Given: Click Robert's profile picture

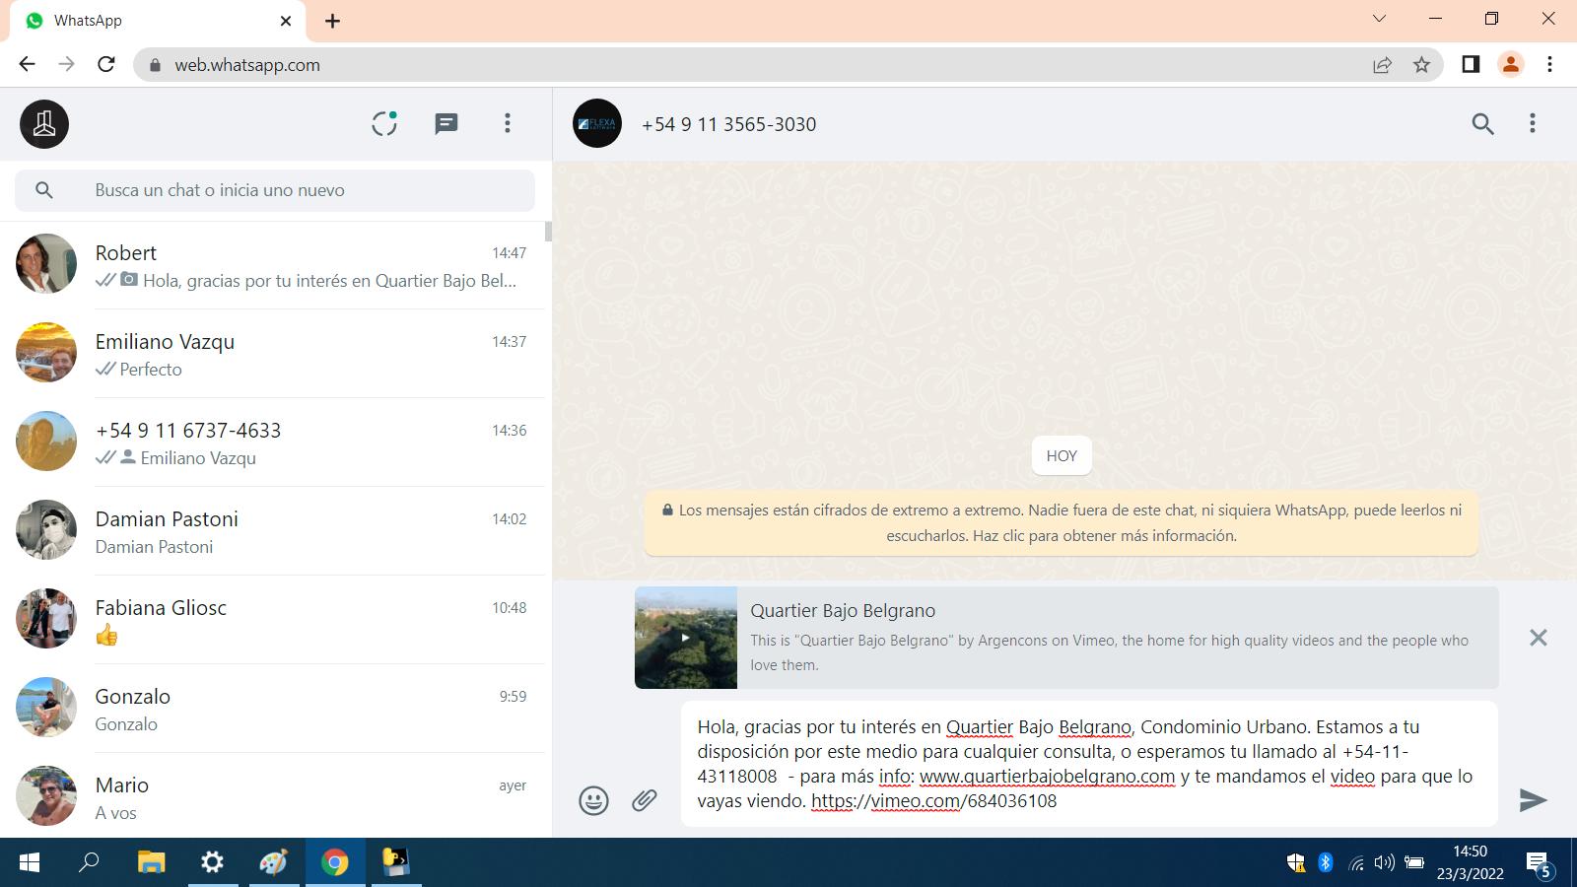Looking at the screenshot, I should pyautogui.click(x=46, y=264).
